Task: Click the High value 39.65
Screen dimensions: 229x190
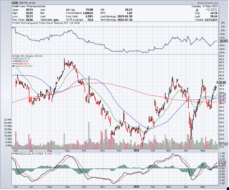Action: tap(29, 13)
